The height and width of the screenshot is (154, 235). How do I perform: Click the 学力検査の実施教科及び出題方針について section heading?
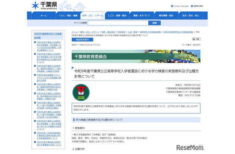tap(136, 120)
